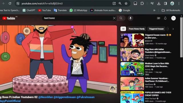183x103 pixels.
Task: Click the extension icon left of puzzle icon
Action: coord(135,3)
